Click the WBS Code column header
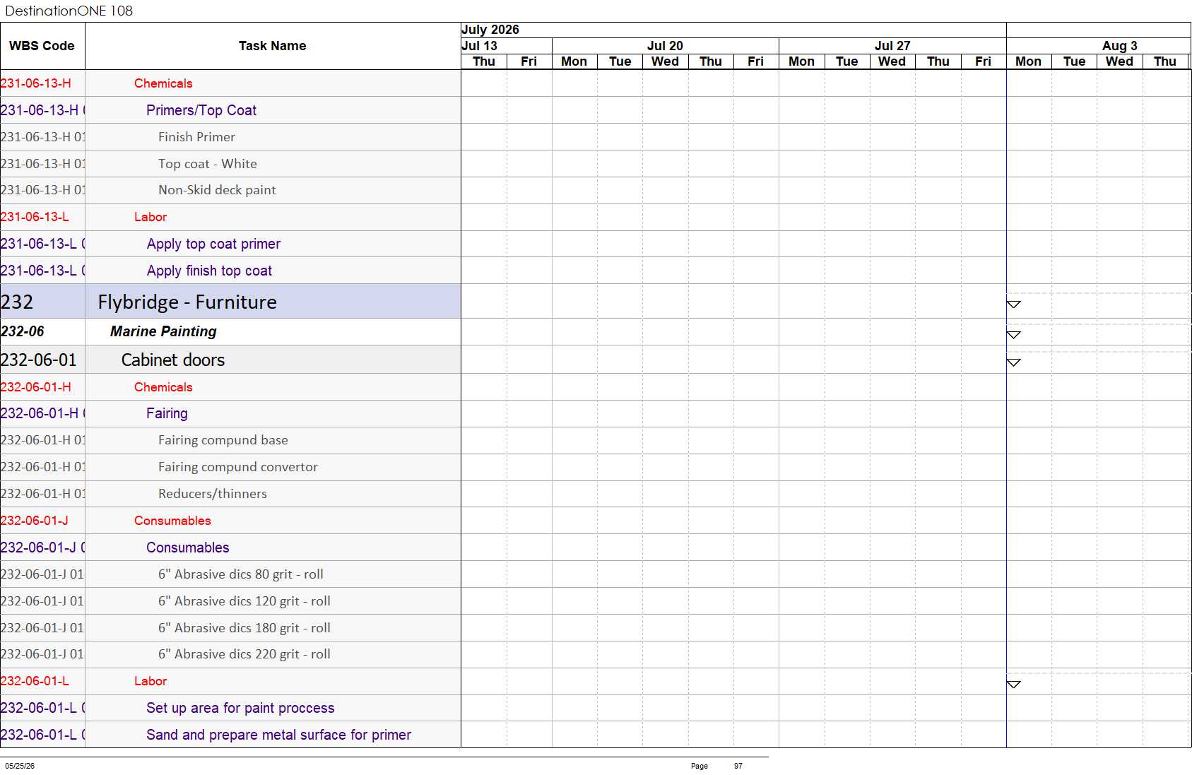This screenshot has width=1192, height=775. [42, 46]
